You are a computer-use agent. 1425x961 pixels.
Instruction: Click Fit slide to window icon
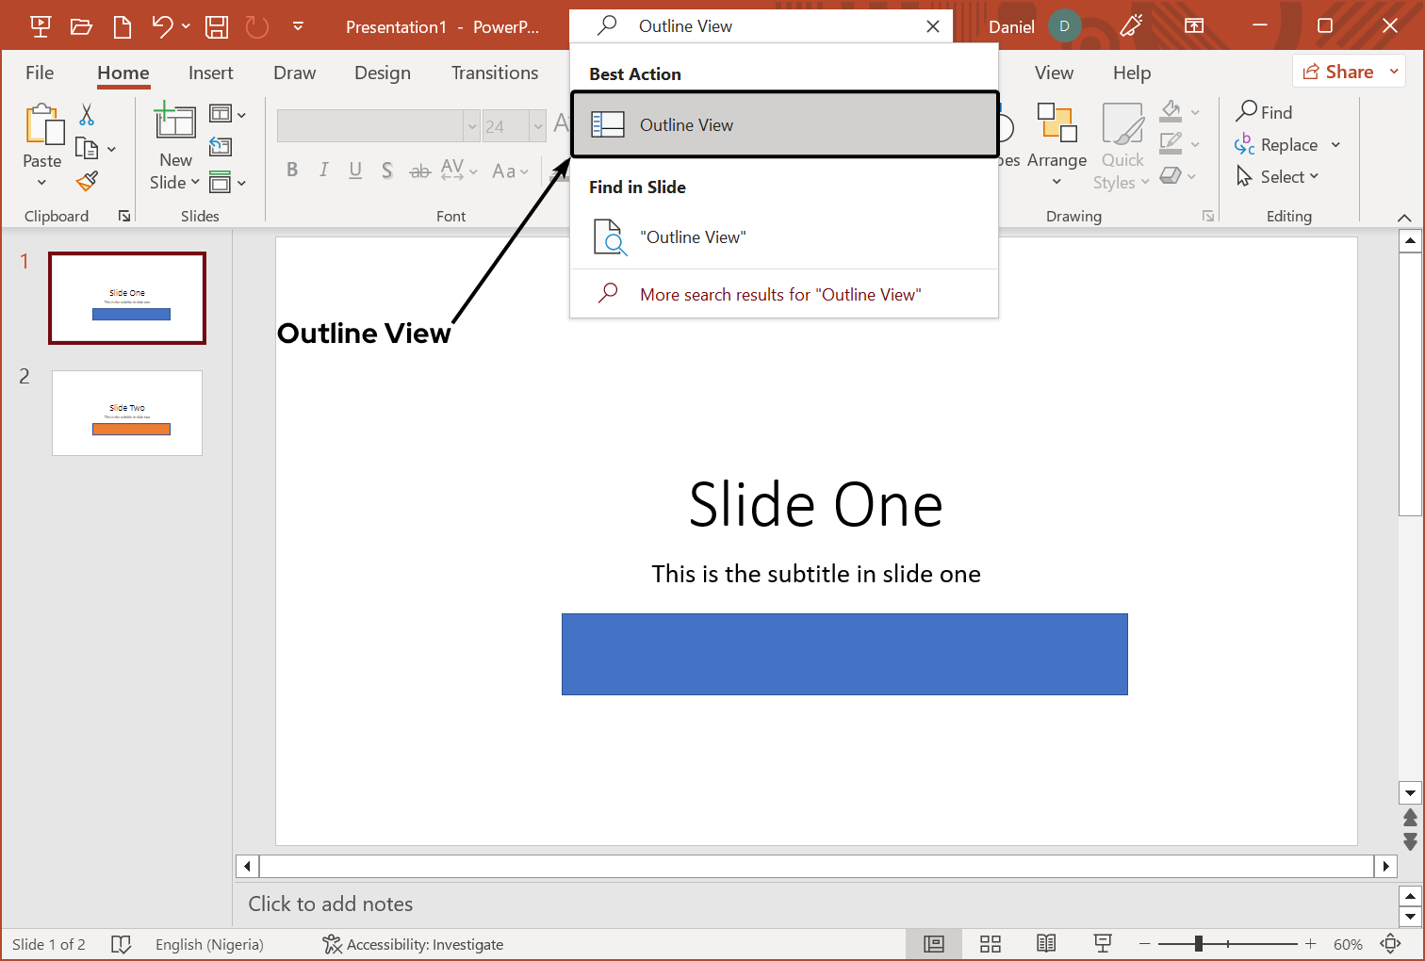[1391, 944]
